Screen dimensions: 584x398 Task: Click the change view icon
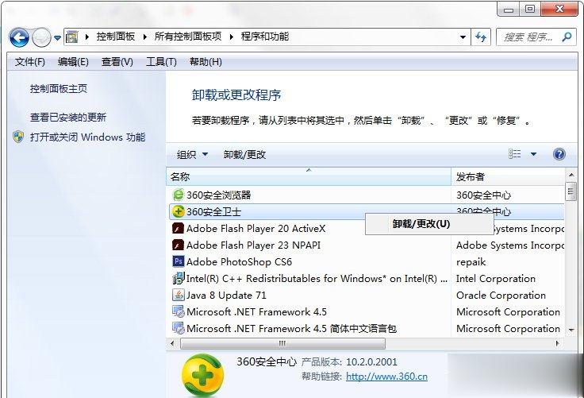515,153
